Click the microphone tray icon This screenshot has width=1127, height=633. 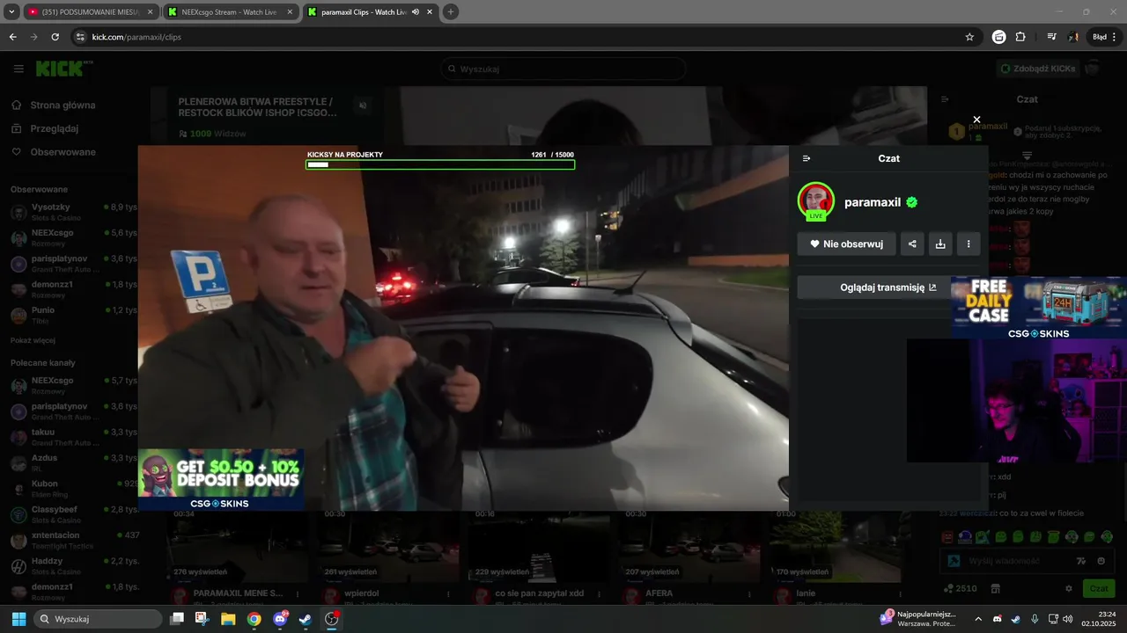[1035, 619]
